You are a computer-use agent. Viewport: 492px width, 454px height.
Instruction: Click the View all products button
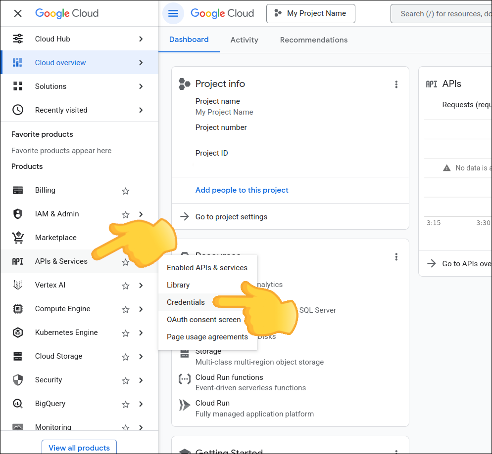point(79,448)
